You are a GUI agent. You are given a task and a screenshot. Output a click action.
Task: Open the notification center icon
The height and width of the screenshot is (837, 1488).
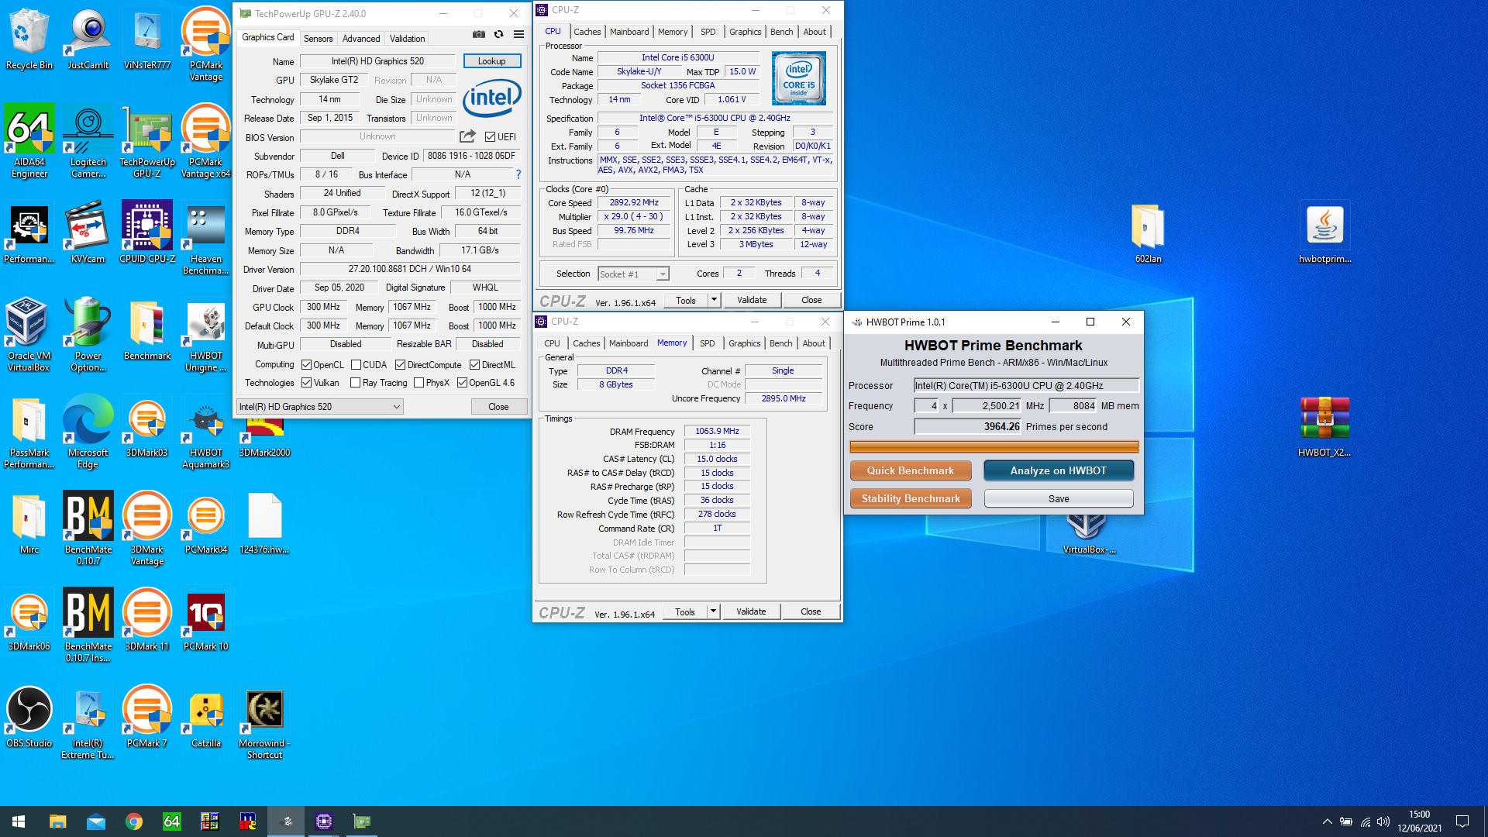click(x=1463, y=821)
